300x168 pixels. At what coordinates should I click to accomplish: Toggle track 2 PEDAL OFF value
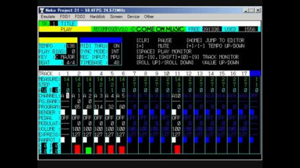click(76, 118)
